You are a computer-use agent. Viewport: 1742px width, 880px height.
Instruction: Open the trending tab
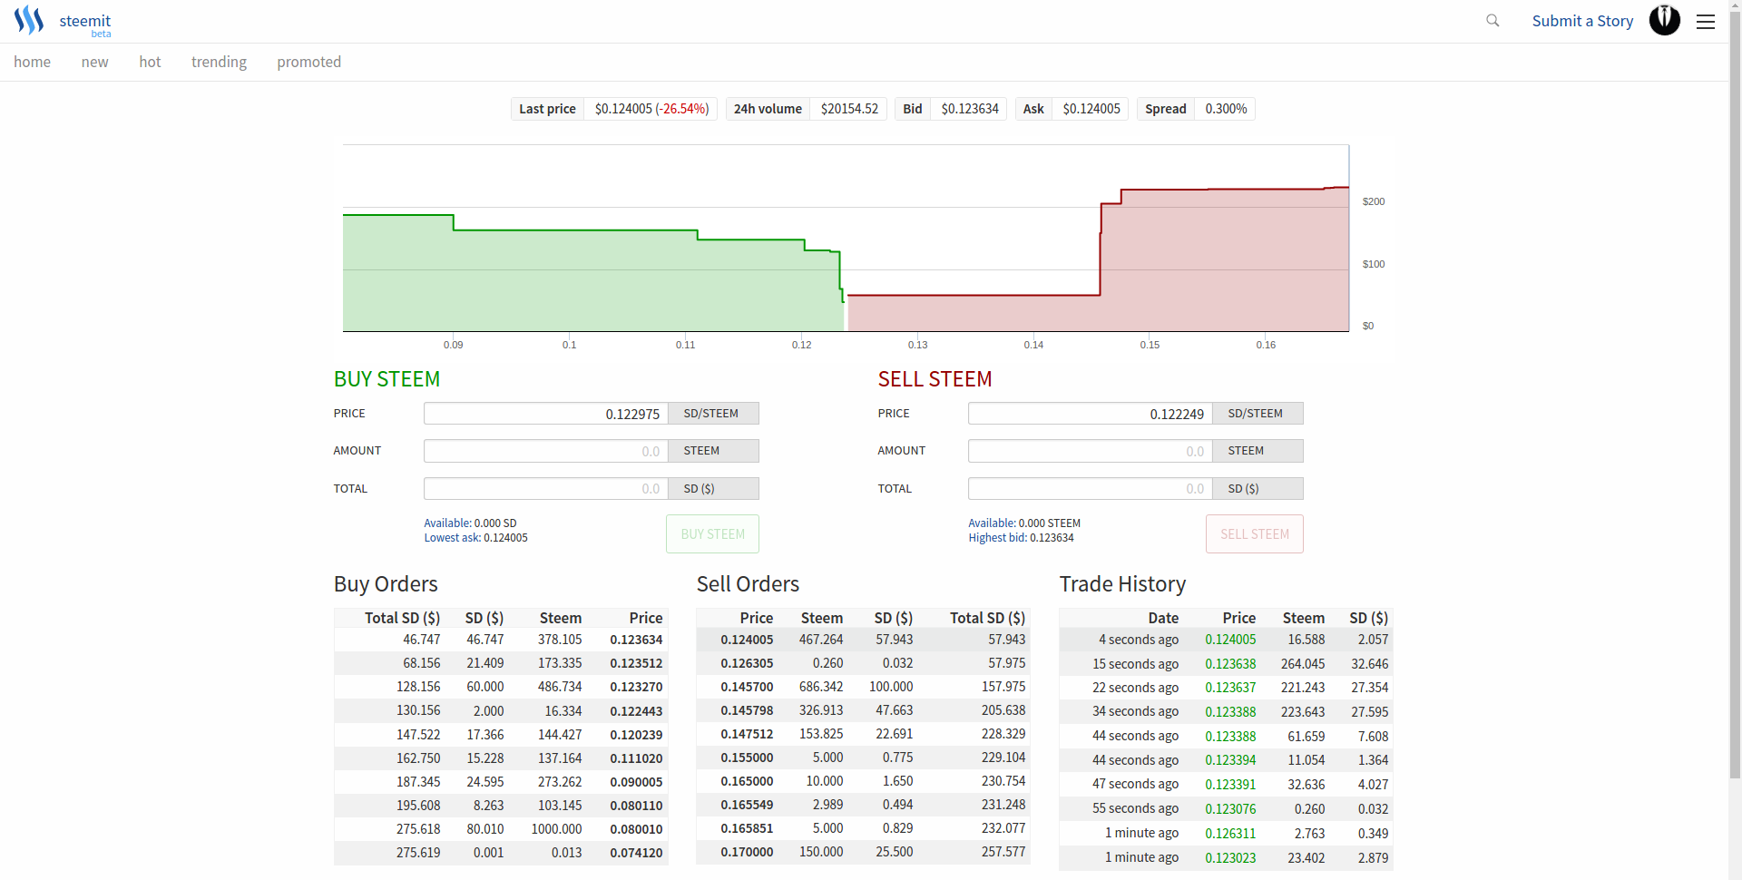tap(219, 62)
